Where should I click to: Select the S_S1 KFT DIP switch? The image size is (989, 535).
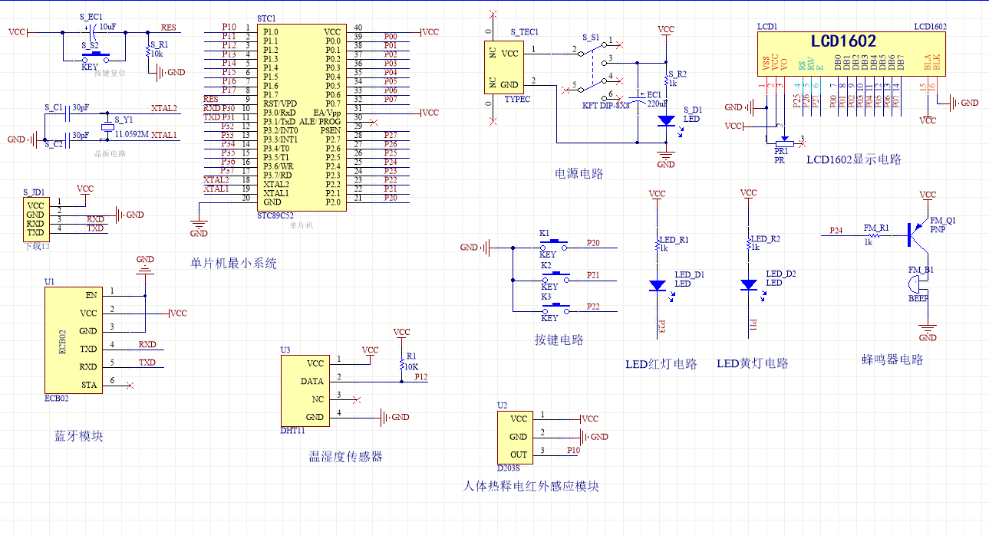coord(592,70)
